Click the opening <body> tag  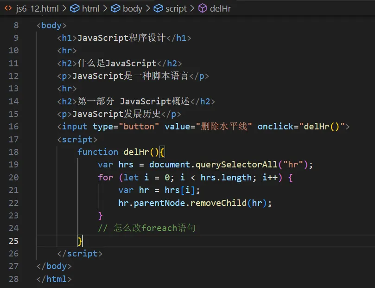pos(51,26)
